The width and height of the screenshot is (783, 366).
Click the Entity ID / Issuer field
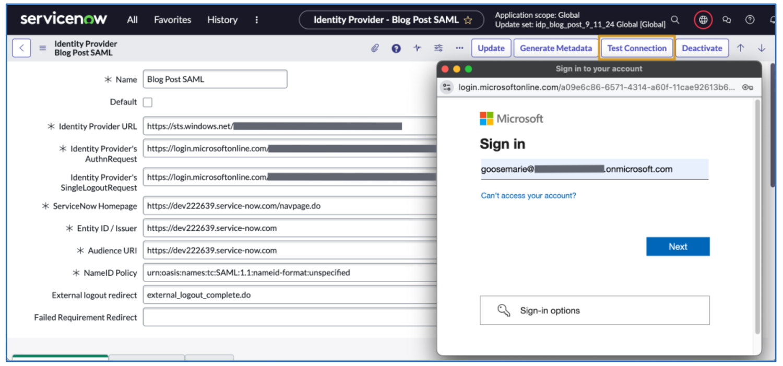pyautogui.click(x=290, y=228)
